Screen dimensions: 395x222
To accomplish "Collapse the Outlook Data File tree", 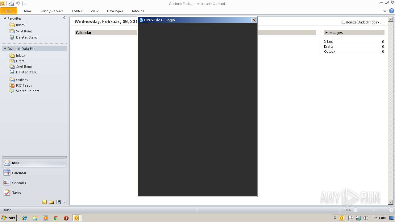I will (5, 49).
